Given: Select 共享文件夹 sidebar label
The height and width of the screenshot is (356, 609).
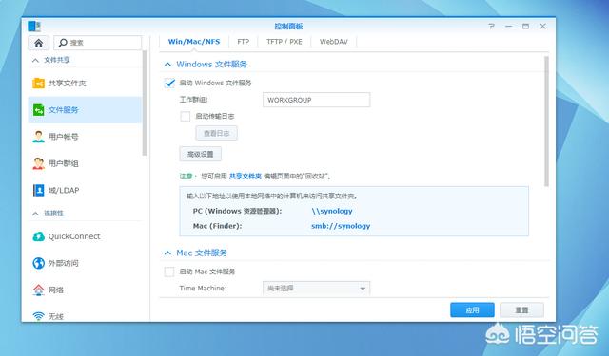Looking at the screenshot, I should 68,84.
